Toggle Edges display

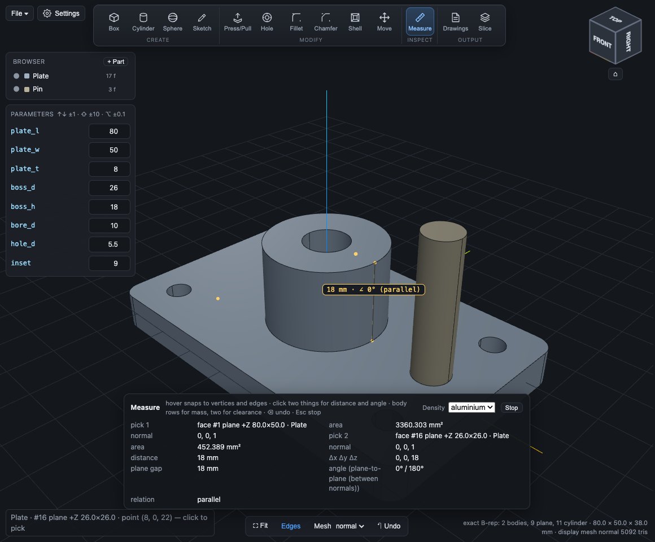pyautogui.click(x=291, y=526)
